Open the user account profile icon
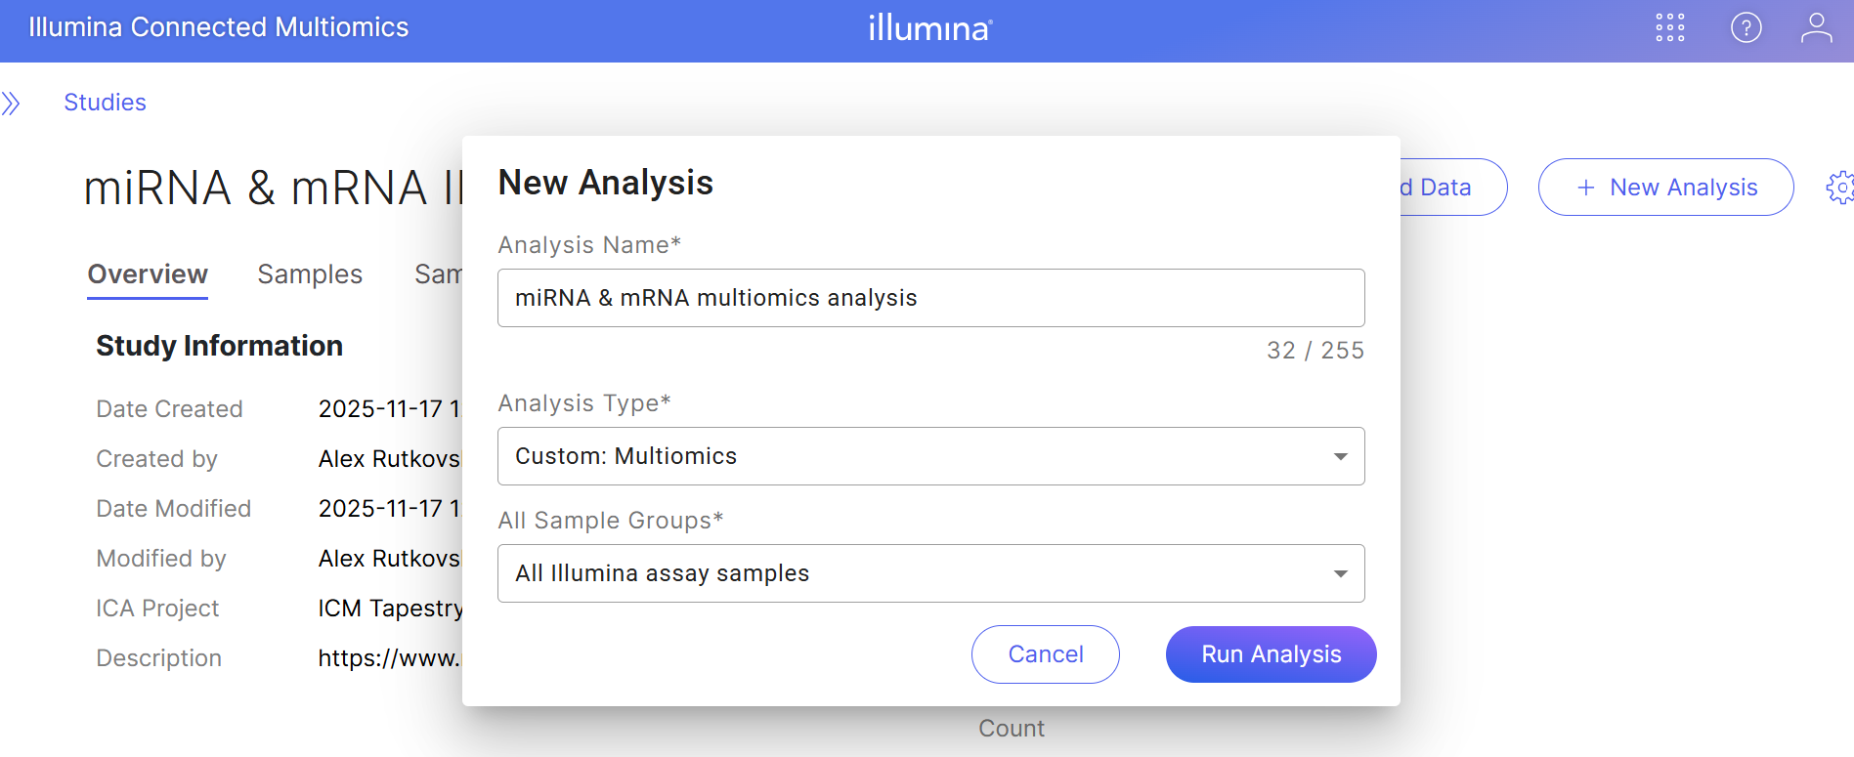 (x=1816, y=27)
